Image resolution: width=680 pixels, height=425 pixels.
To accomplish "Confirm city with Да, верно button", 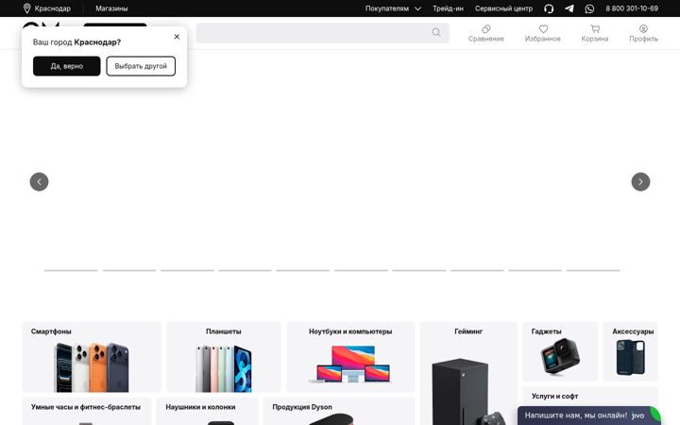I will coord(67,66).
